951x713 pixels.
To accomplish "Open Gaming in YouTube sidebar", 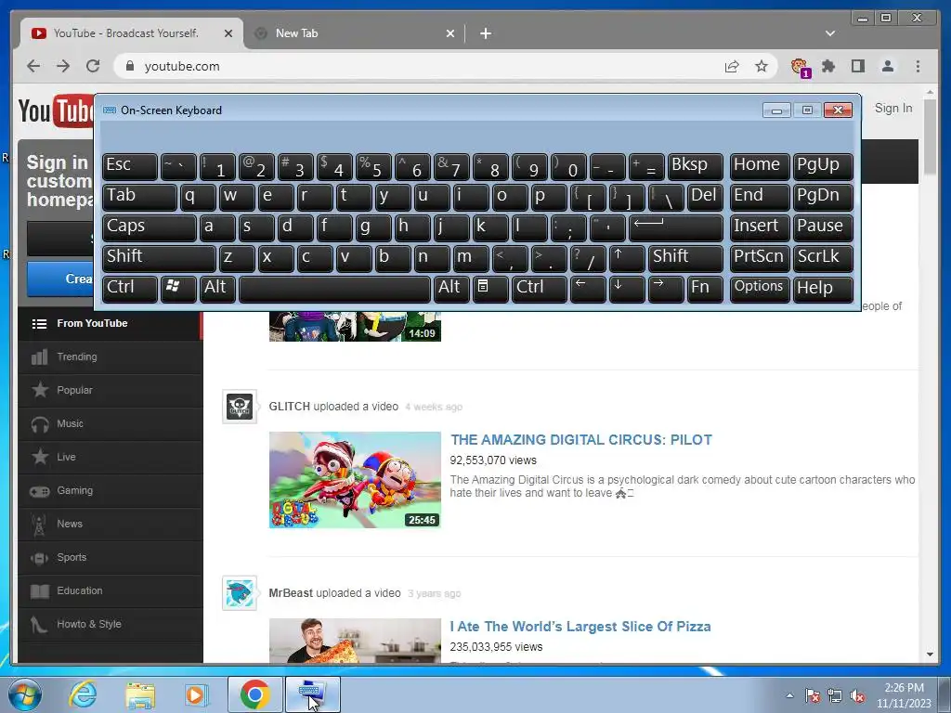I will 110,490.
